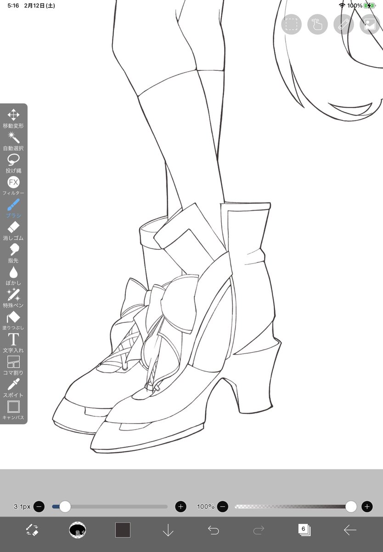Open the selection area tool at top
This screenshot has height=552, width=383.
click(x=291, y=24)
